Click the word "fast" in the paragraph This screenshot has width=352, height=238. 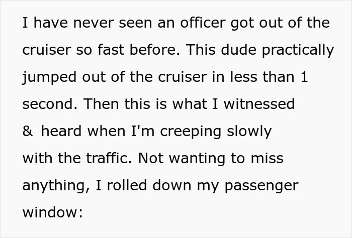[111, 50]
